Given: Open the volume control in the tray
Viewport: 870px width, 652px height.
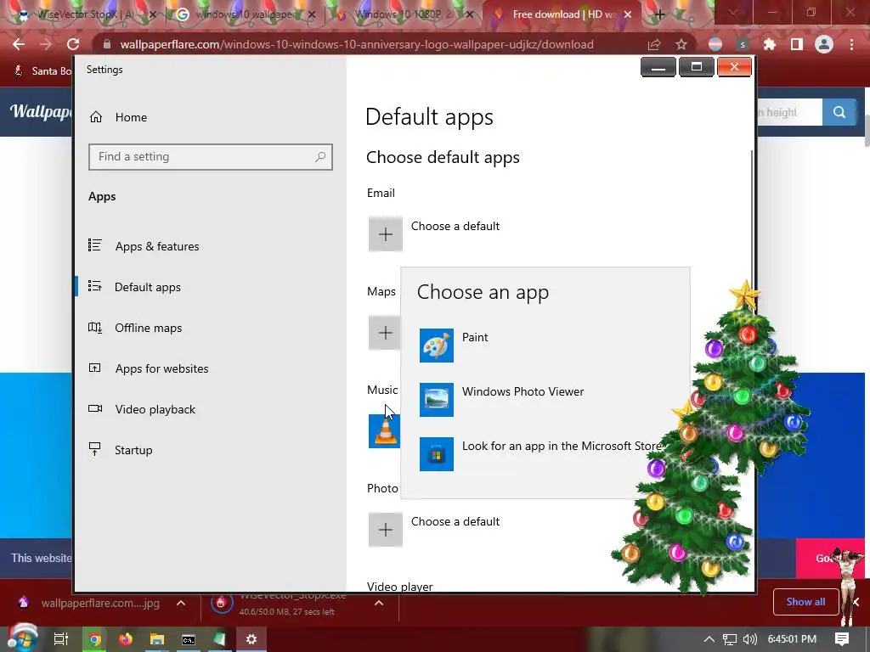Looking at the screenshot, I should click(750, 639).
